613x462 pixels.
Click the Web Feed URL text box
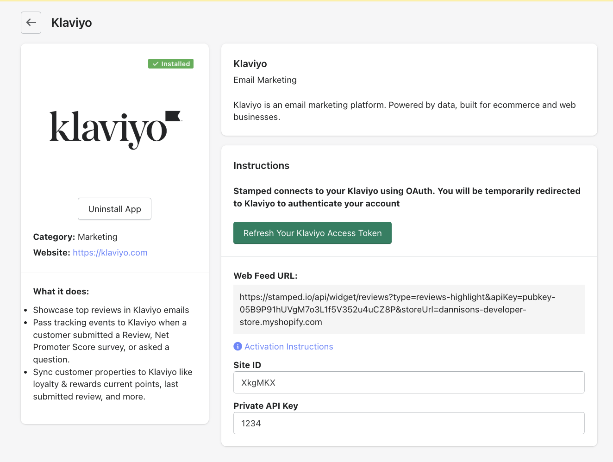point(408,309)
